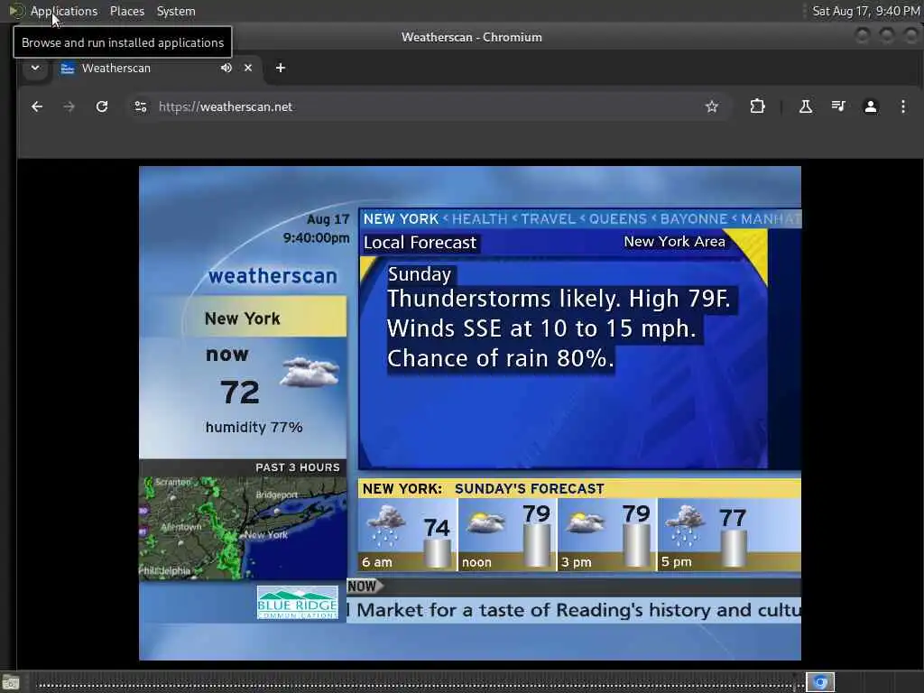Click the noon forecast partly cloudy icon

[x=485, y=522]
